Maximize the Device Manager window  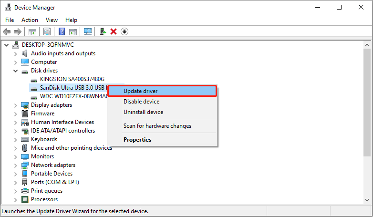point(339,7)
